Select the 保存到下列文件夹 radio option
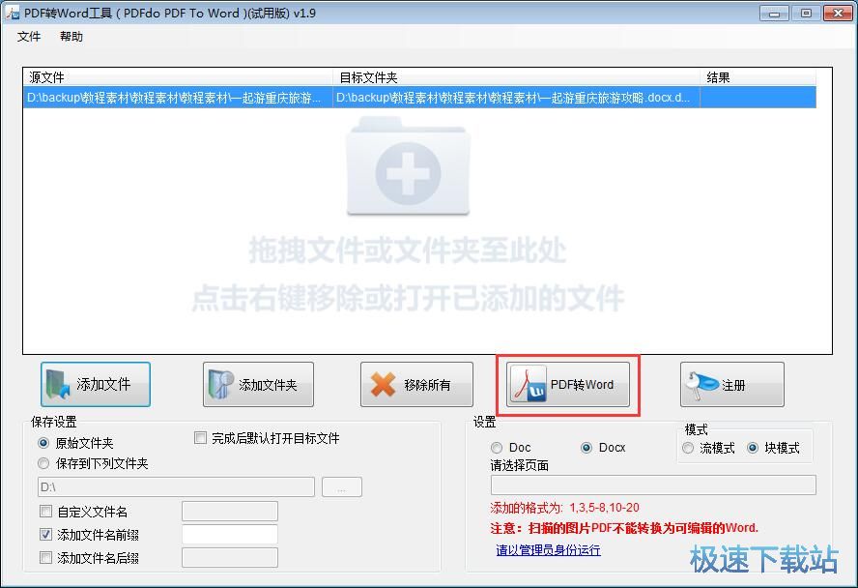 [42, 463]
